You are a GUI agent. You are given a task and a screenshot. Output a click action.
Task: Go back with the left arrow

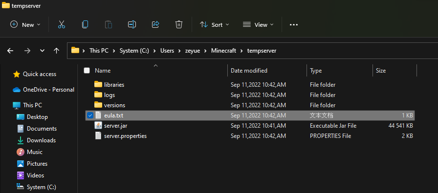[x=10, y=51]
